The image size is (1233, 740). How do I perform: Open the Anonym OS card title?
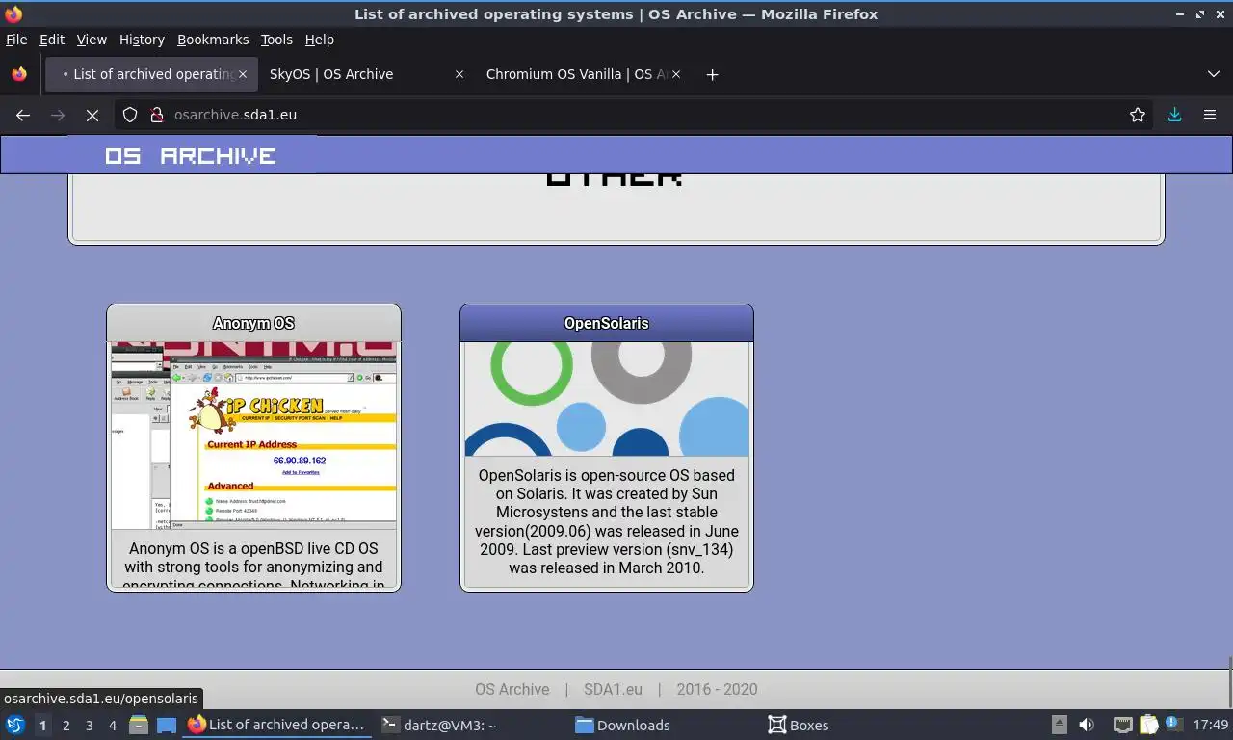pos(253,323)
